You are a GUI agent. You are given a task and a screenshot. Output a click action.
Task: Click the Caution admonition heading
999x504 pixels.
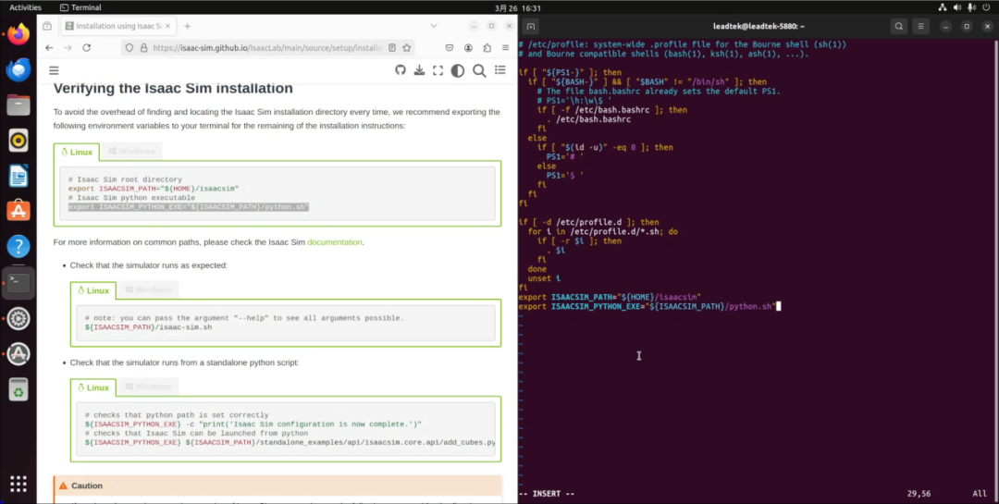(87, 486)
